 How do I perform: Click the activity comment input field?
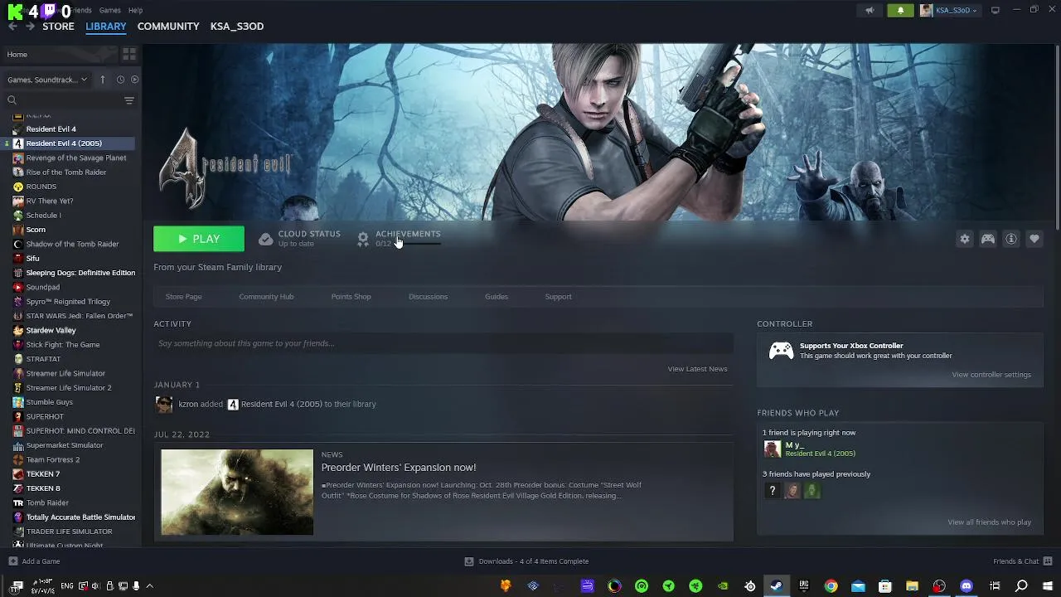tap(443, 343)
